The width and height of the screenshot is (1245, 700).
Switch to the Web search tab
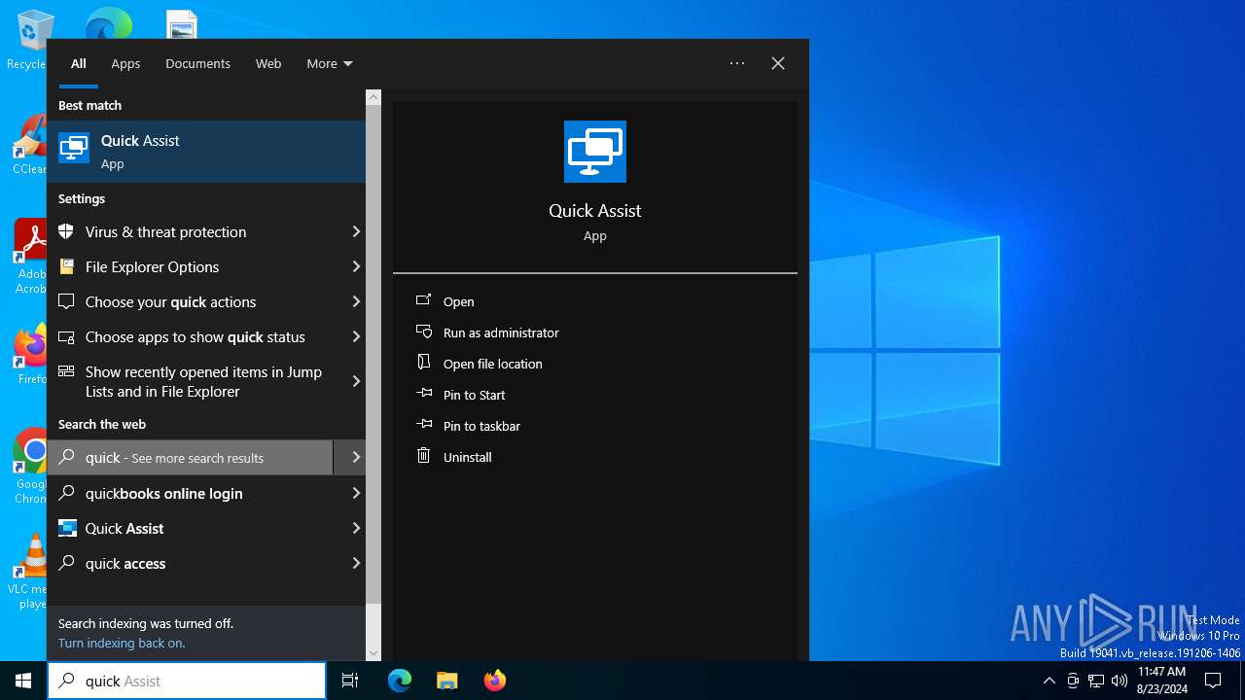tap(268, 63)
